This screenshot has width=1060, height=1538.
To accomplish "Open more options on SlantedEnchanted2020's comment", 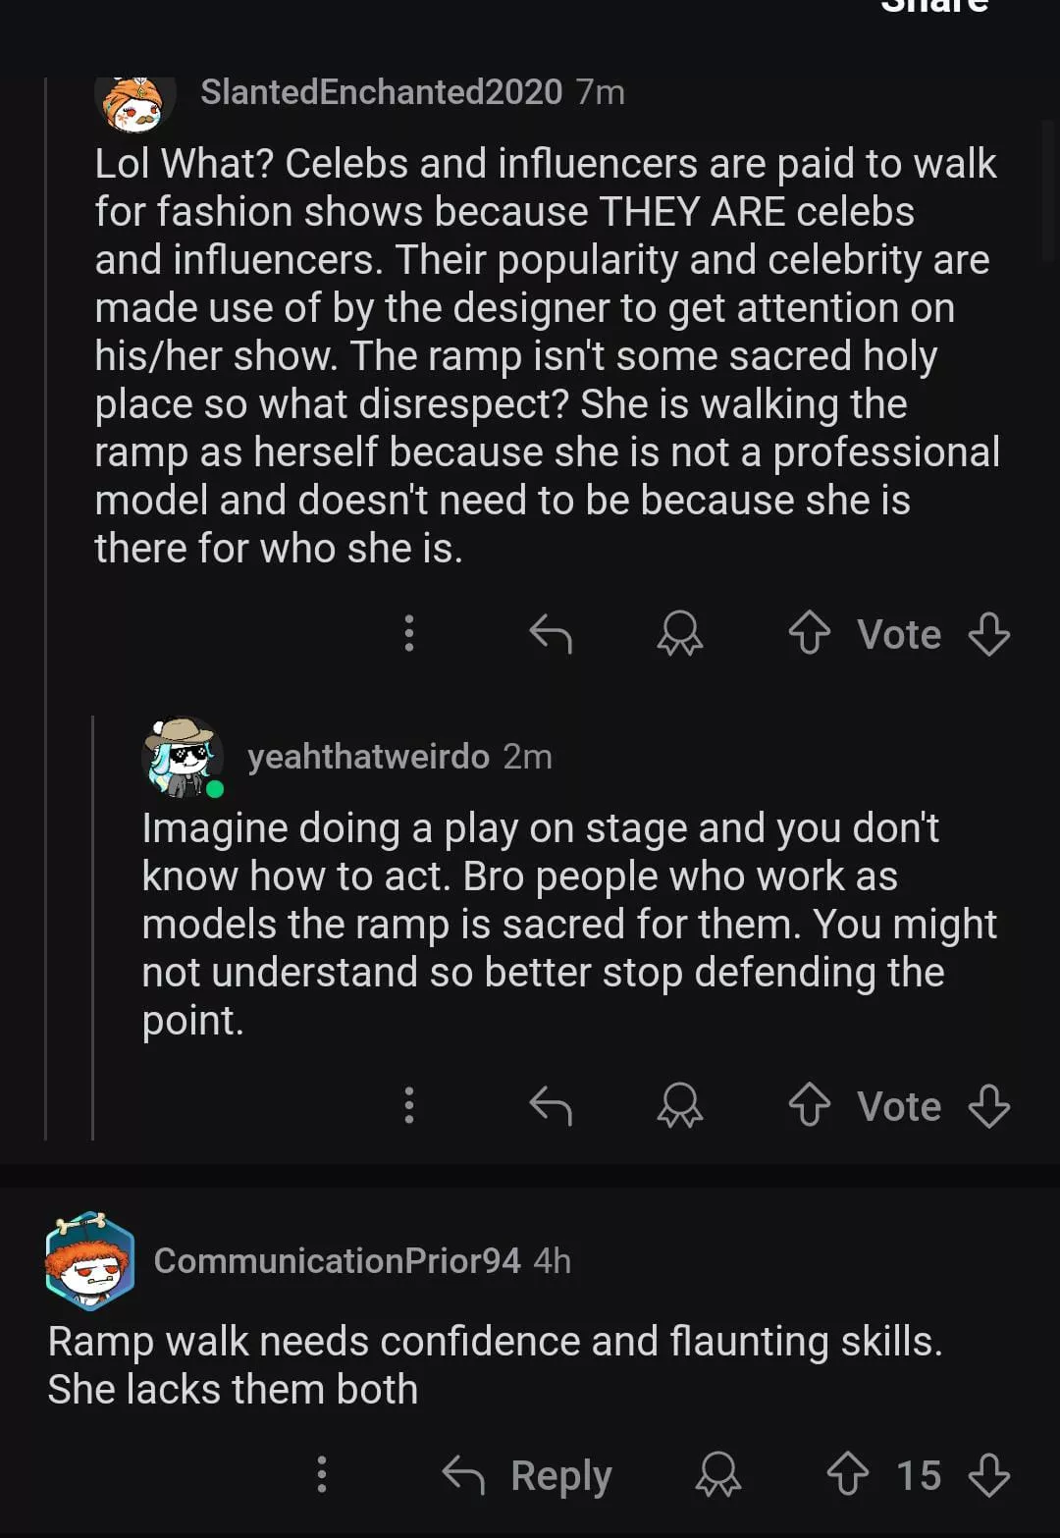I will pyautogui.click(x=409, y=634).
